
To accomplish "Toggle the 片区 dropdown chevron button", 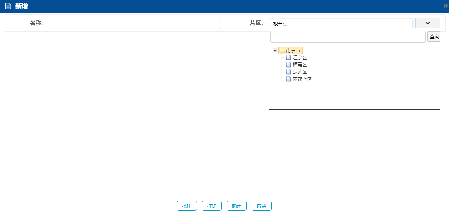I will pyautogui.click(x=427, y=23).
